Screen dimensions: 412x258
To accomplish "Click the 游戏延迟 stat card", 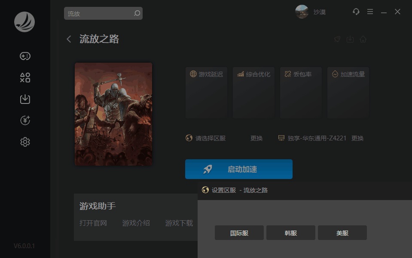I will [x=206, y=92].
